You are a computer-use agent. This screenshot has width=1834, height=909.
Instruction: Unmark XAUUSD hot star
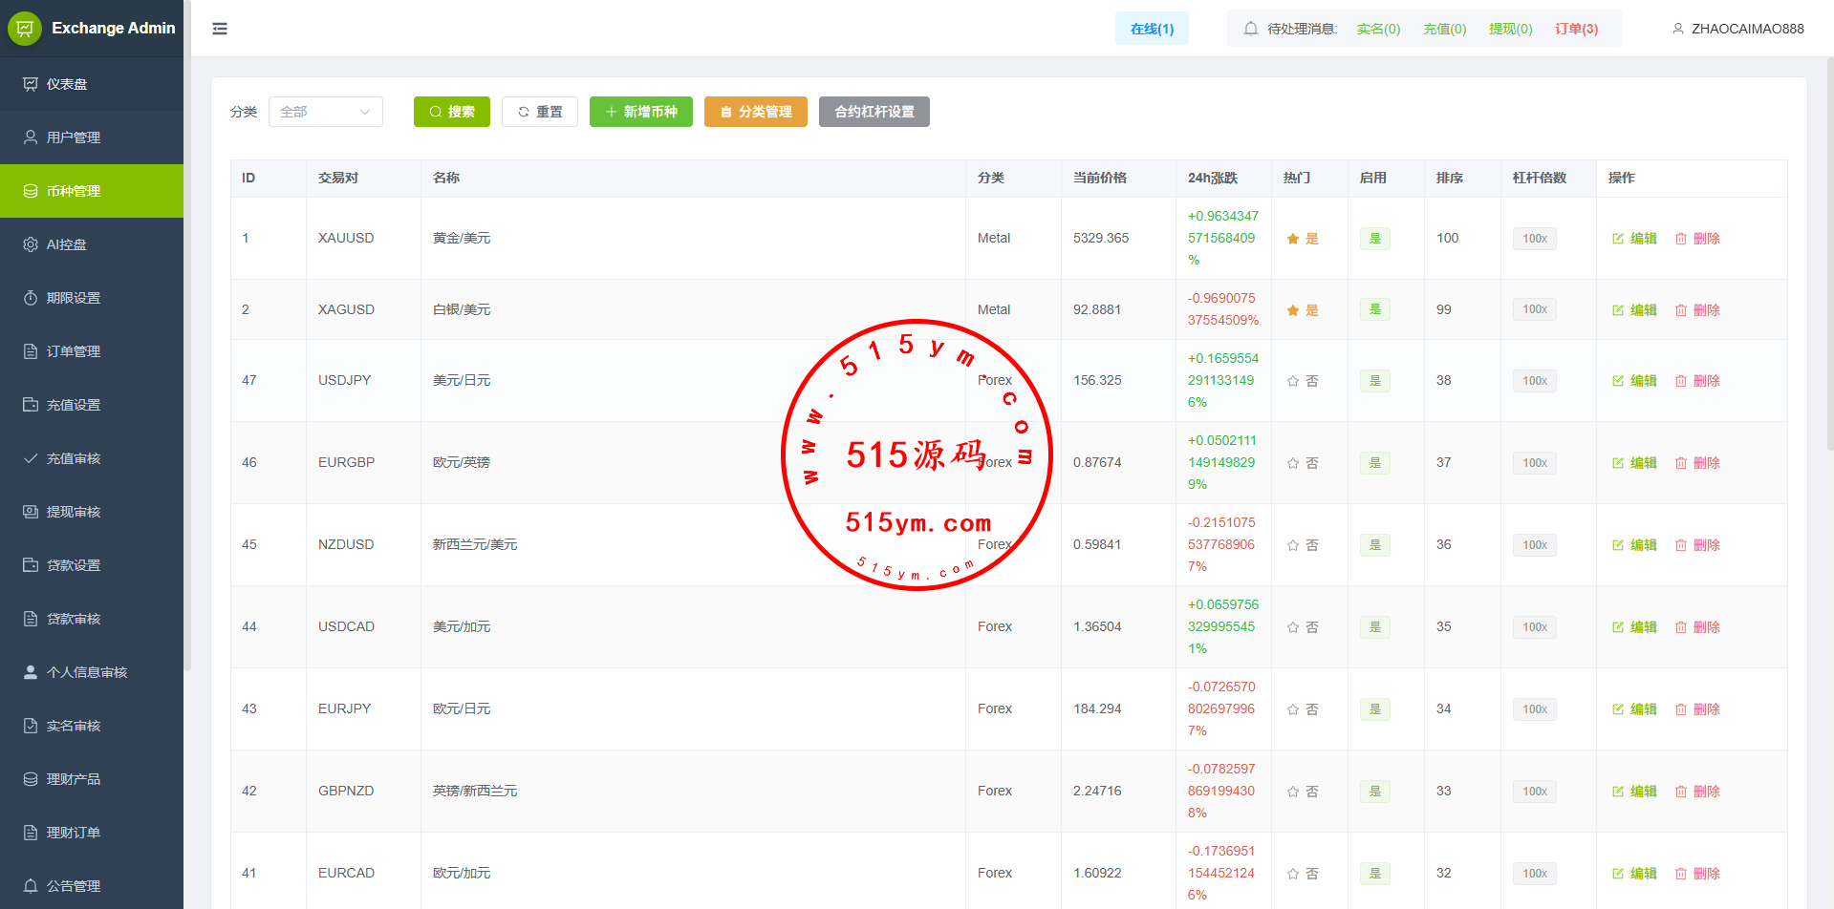pos(1293,239)
